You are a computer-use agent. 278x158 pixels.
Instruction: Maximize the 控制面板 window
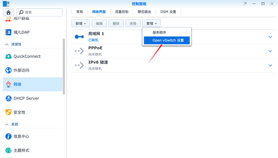(263, 4)
